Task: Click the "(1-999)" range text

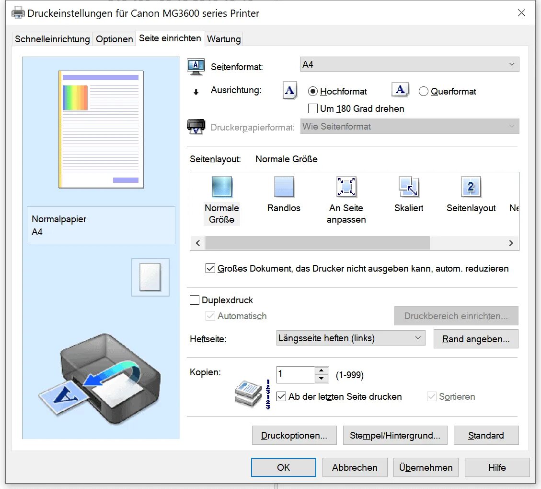Action: [x=350, y=375]
